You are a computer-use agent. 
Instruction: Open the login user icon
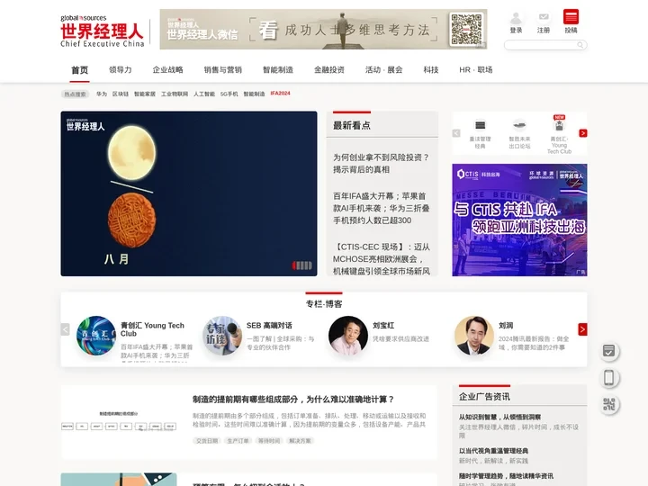point(516,18)
